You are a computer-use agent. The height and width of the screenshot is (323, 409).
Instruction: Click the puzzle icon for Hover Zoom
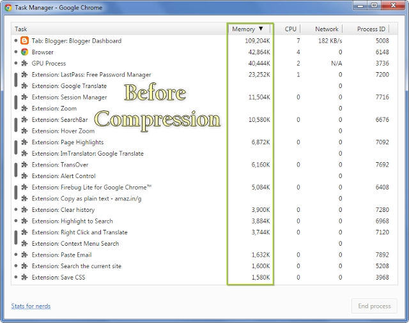click(24, 131)
